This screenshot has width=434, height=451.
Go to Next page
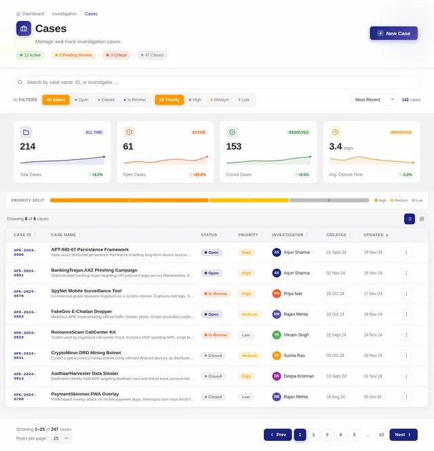click(403, 435)
